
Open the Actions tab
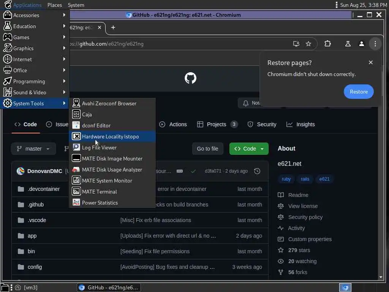[173, 124]
